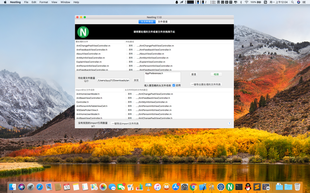Click the Wi-Fi status icon

pyautogui.click(x=246, y=2)
